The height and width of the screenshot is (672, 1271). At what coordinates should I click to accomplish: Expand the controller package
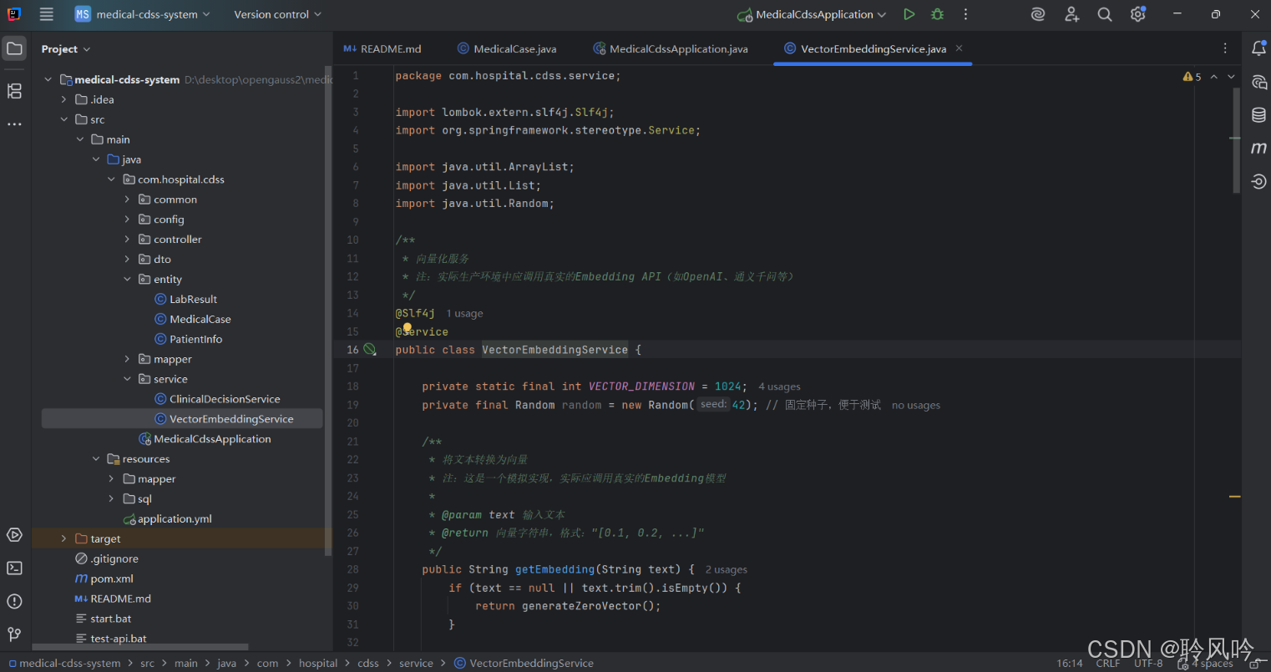pos(127,240)
